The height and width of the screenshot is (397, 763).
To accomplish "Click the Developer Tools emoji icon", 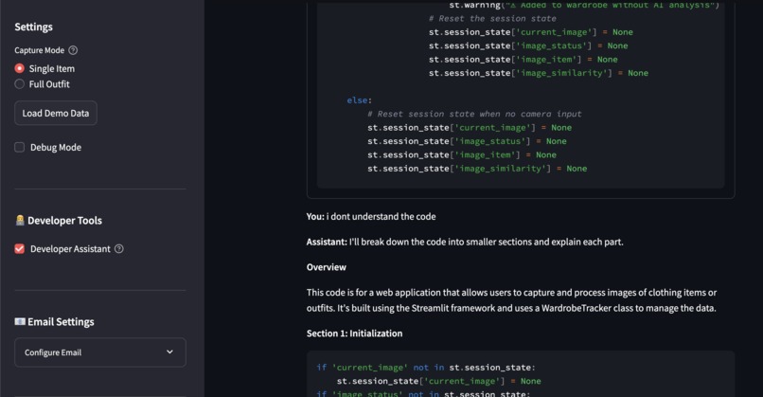I will click(20, 220).
